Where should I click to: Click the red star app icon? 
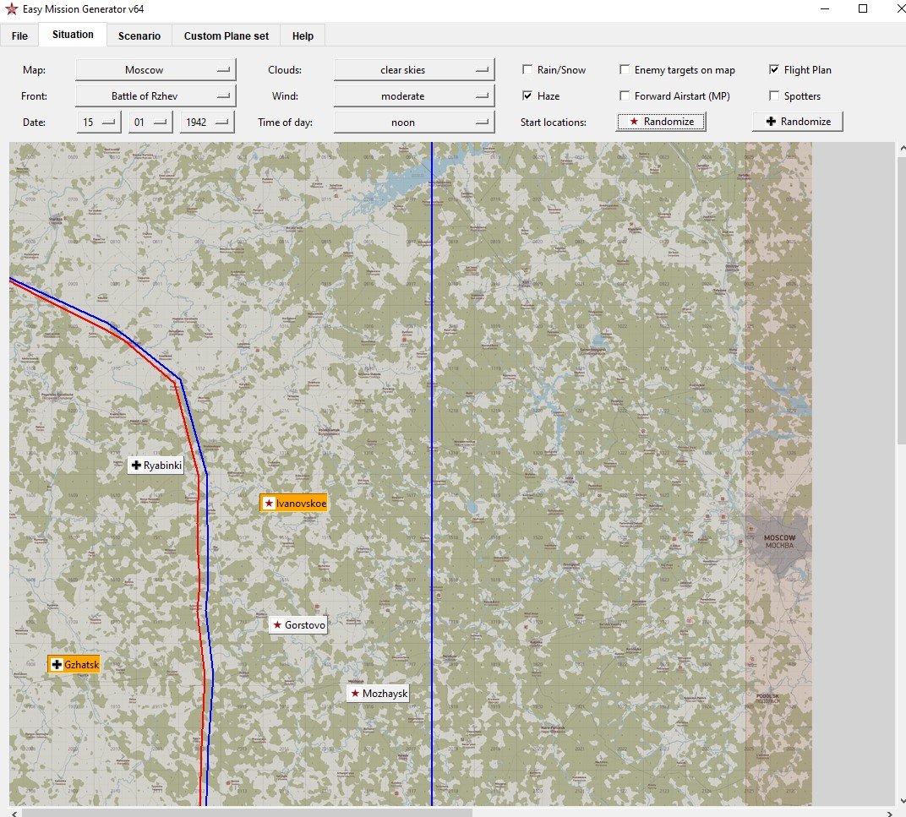(11, 8)
